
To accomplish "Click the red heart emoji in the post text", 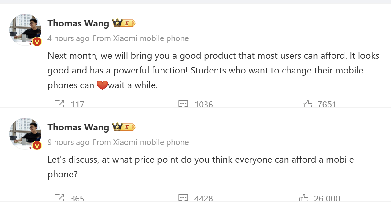I will 103,85.
